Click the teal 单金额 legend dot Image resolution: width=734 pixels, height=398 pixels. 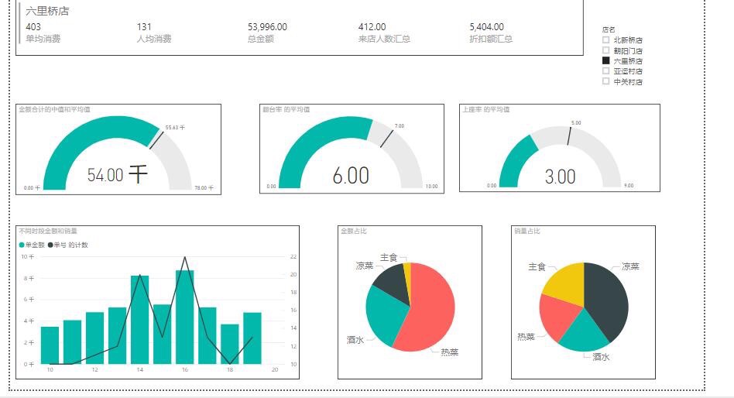coord(22,245)
